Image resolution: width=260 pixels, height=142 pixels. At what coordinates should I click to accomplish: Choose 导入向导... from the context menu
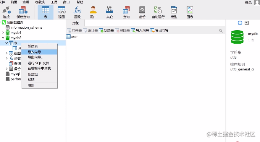39,52
